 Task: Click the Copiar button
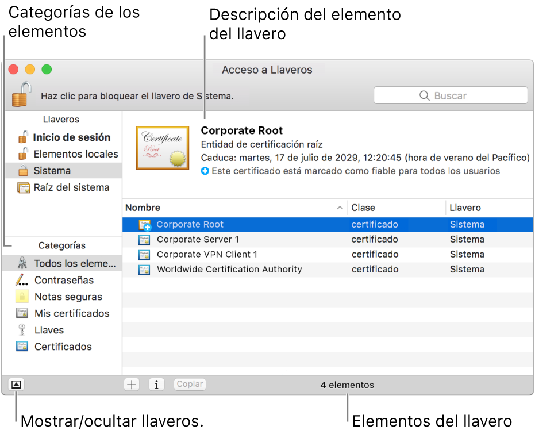click(190, 384)
